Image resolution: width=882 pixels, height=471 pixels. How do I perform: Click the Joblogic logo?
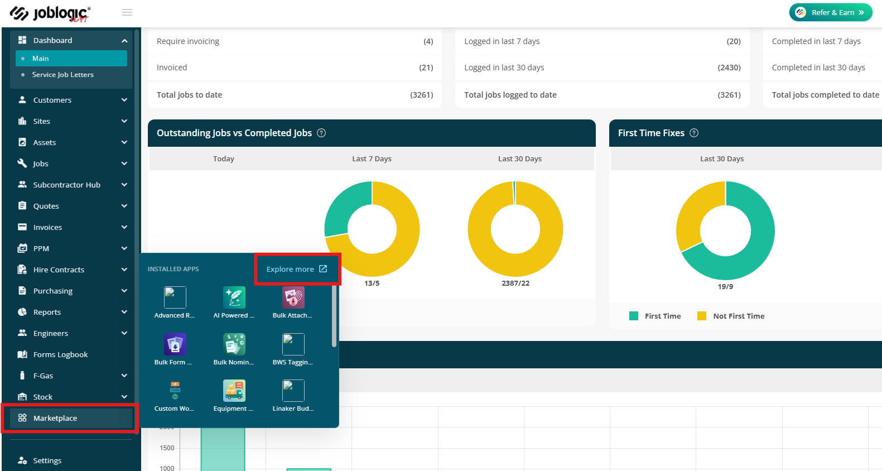pos(50,13)
